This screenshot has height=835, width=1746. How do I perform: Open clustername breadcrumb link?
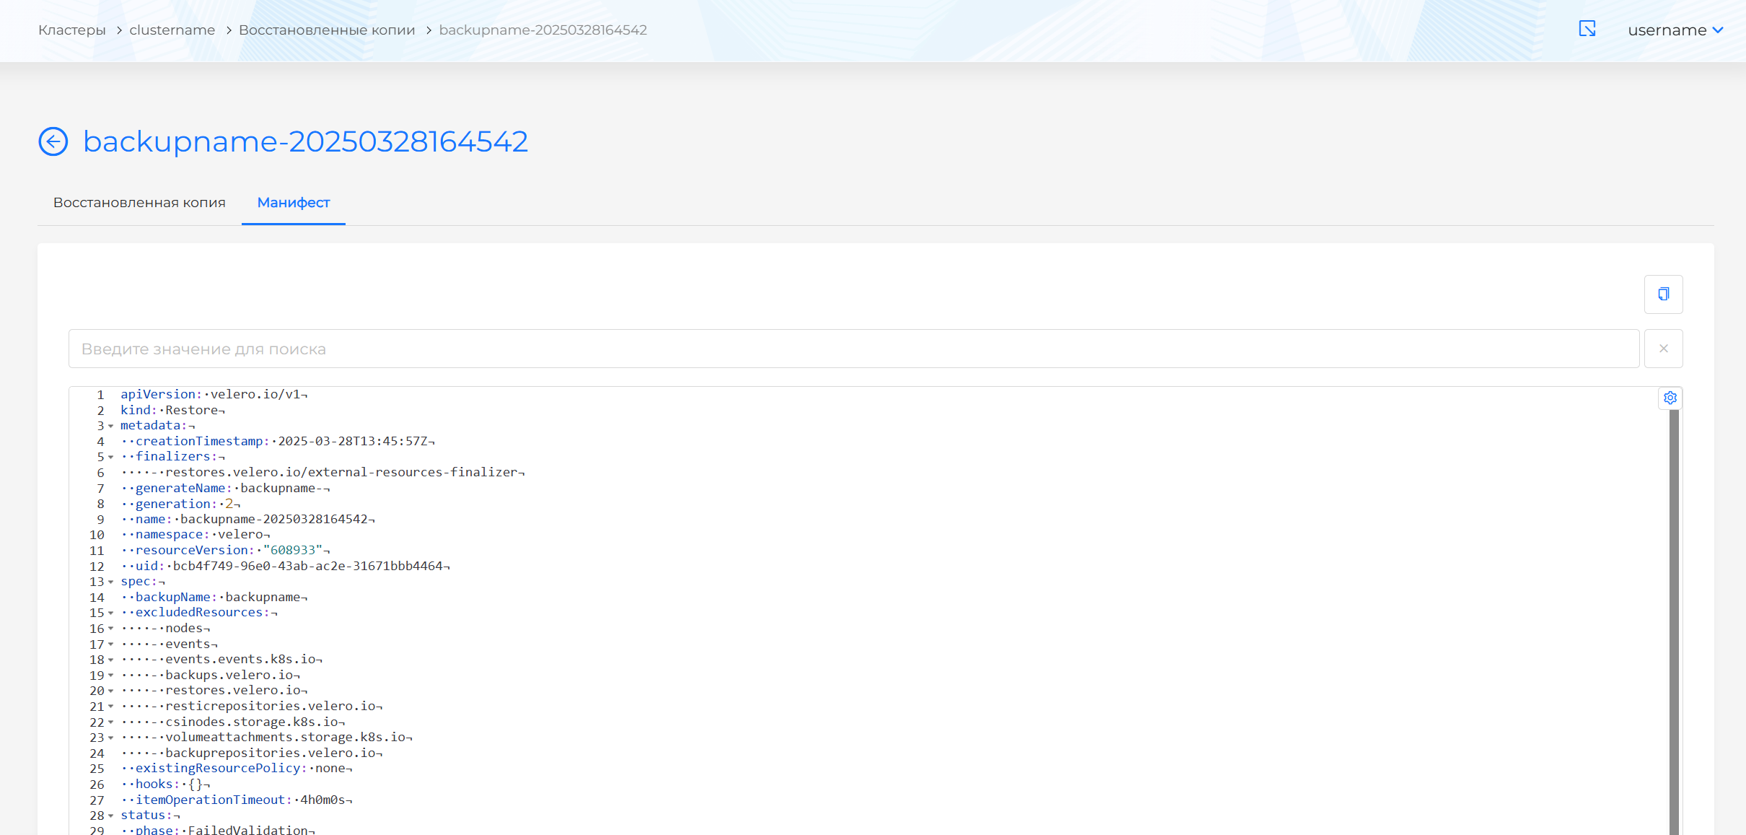pos(172,30)
